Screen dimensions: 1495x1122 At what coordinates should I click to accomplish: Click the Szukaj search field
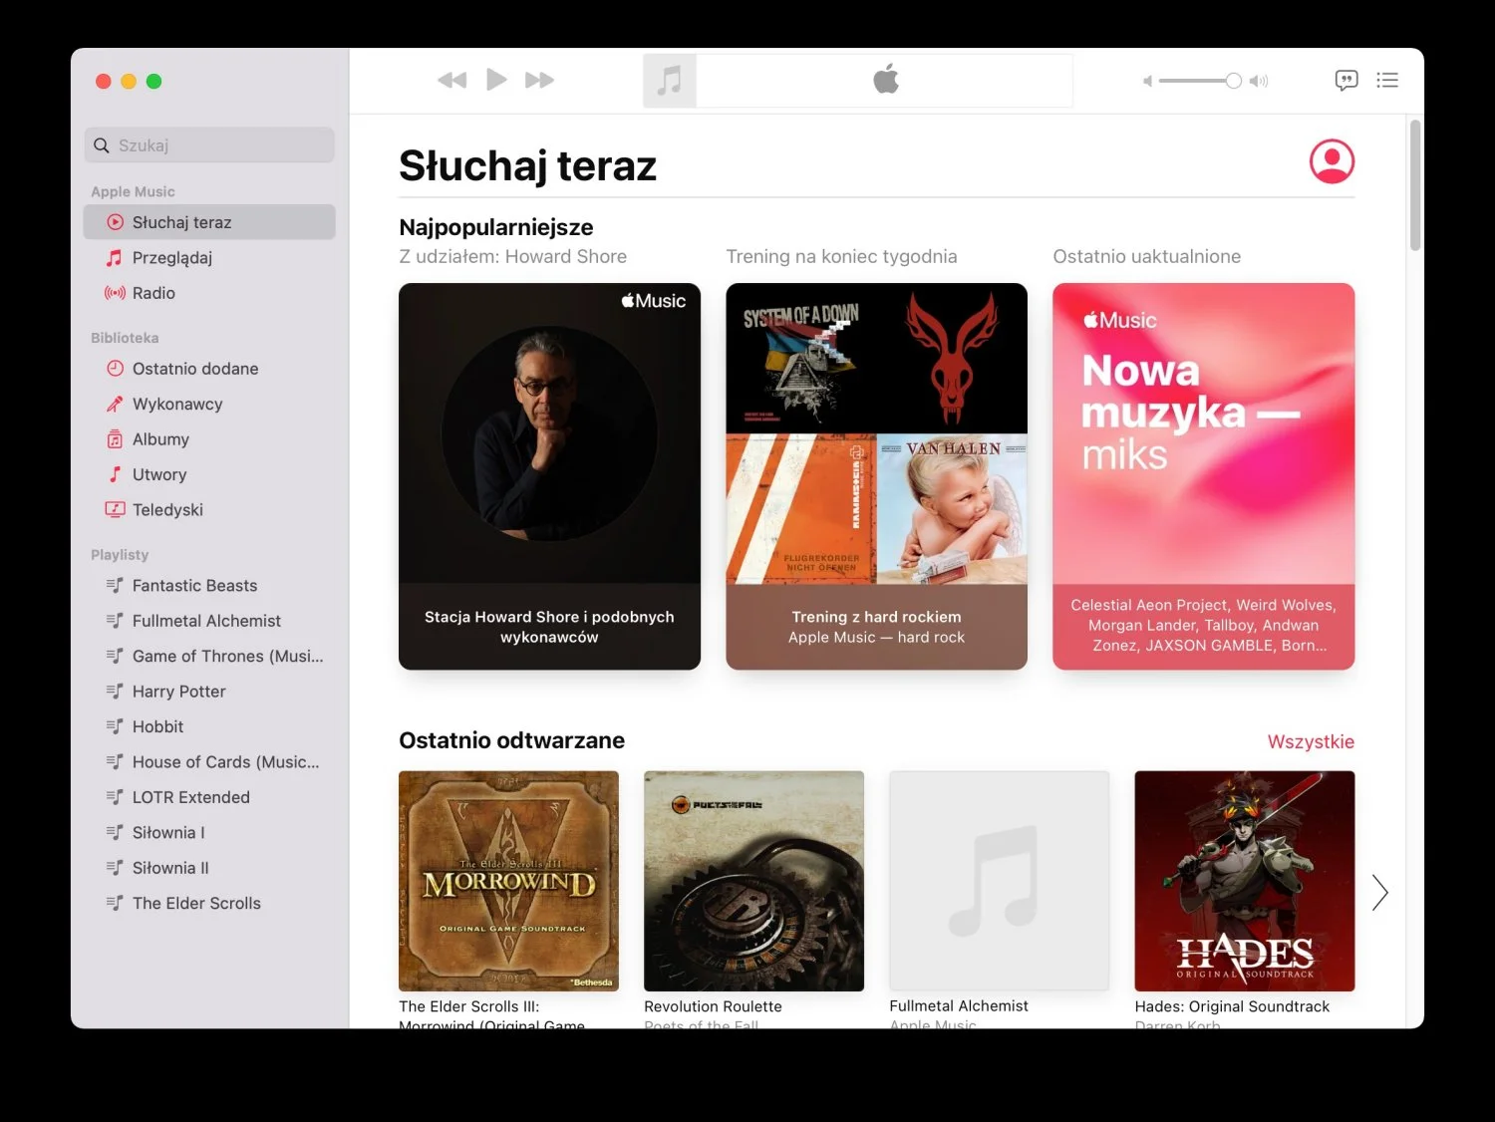point(209,145)
